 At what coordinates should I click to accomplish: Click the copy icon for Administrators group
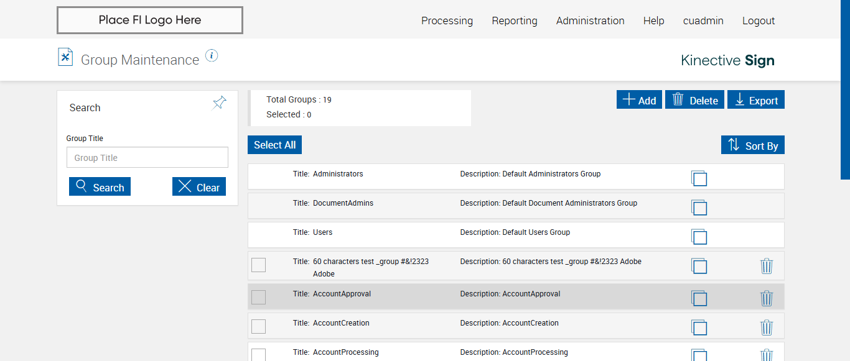coord(699,178)
